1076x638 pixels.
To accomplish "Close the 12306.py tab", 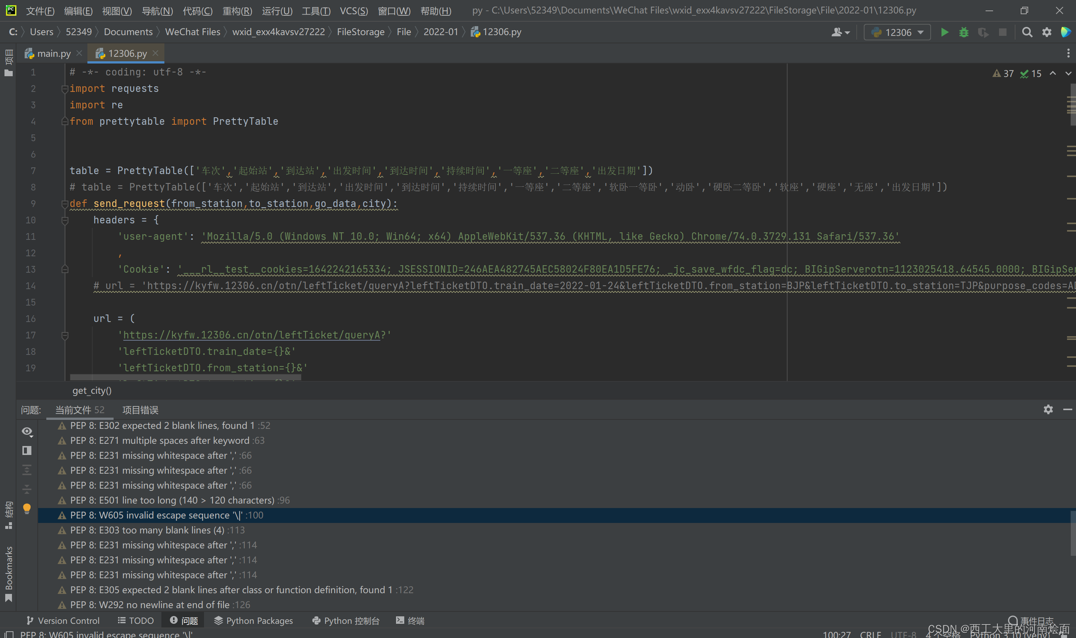I will (156, 53).
